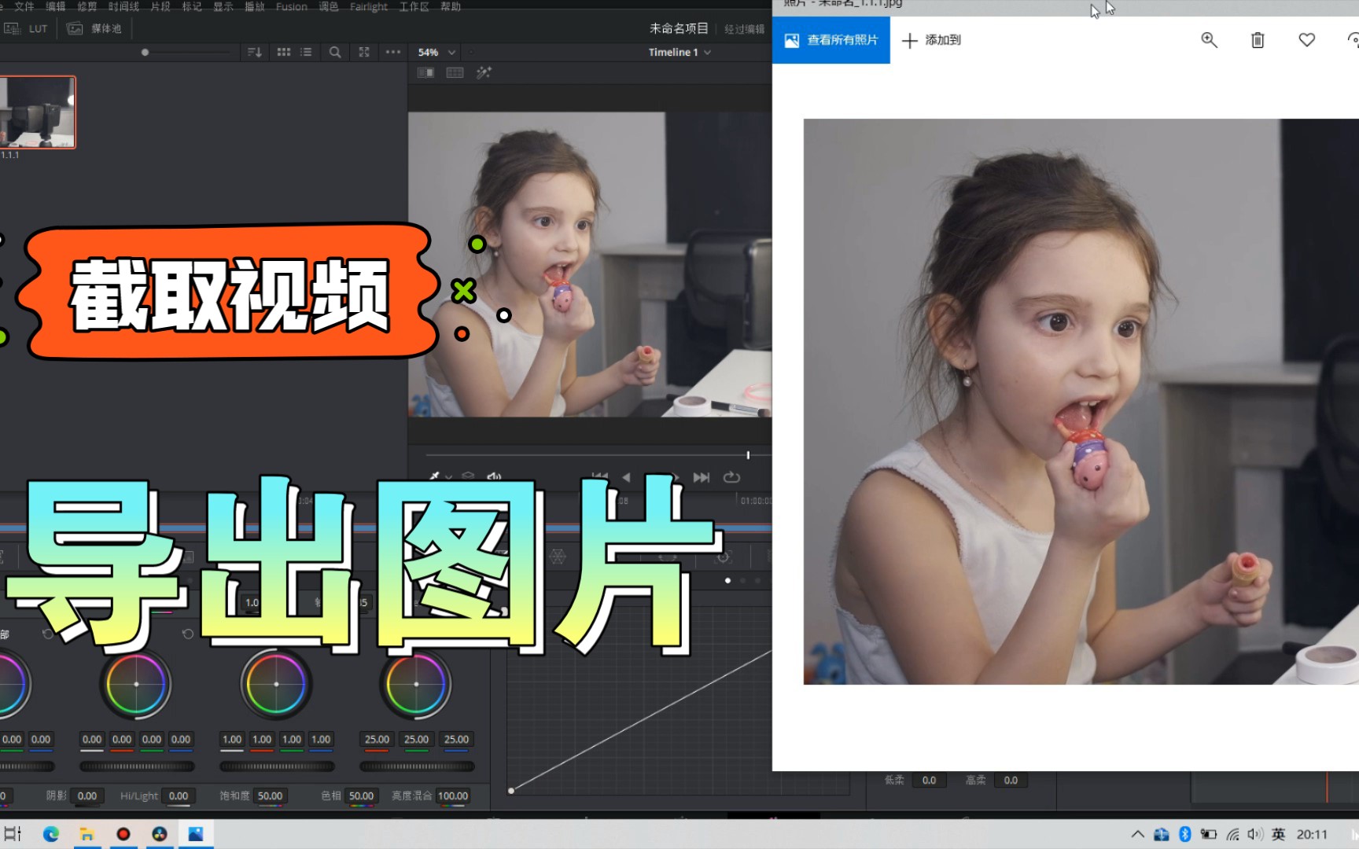This screenshot has width=1359, height=849.
Task: Select the color picker eyedropper below the viewer
Action: 435,476
